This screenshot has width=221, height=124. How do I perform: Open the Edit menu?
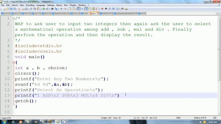click(8, 5)
